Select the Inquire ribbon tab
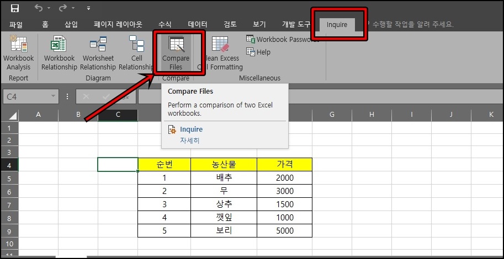504x259 pixels. [337, 25]
